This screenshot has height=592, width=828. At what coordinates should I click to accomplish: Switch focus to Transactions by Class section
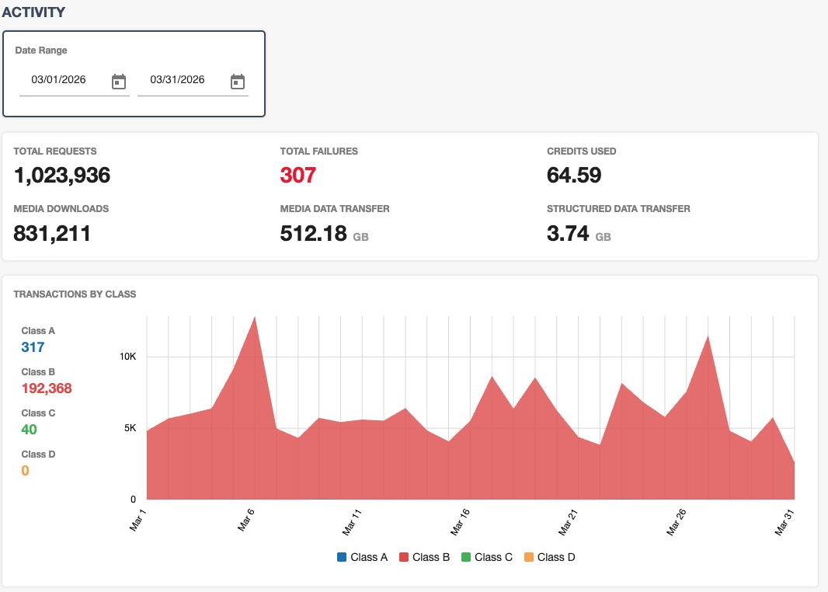coord(74,294)
